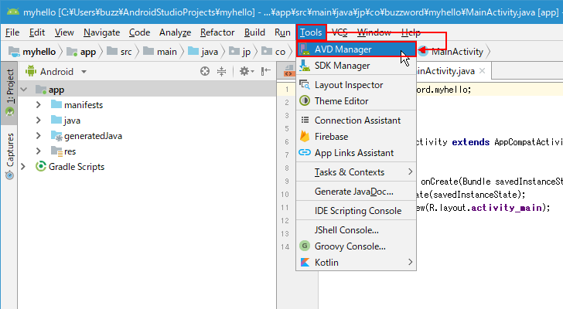Toggle the 1: Project side tab
This screenshot has height=309, width=563.
(x=9, y=93)
